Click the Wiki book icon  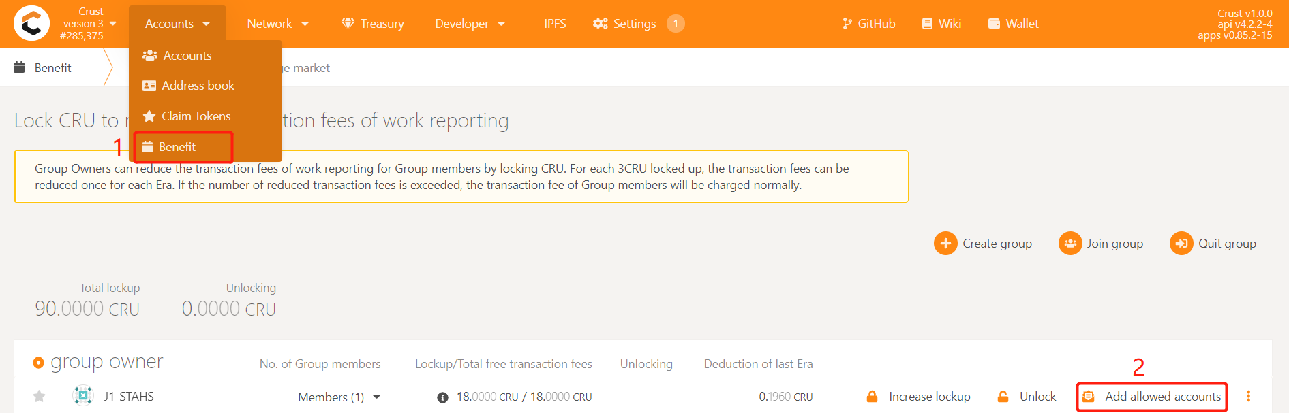coord(927,24)
